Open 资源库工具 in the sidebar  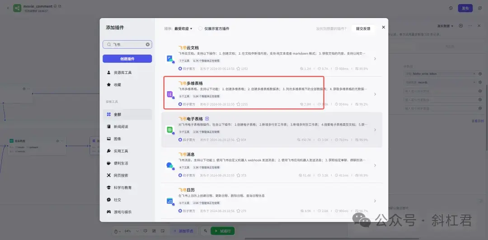point(127,73)
